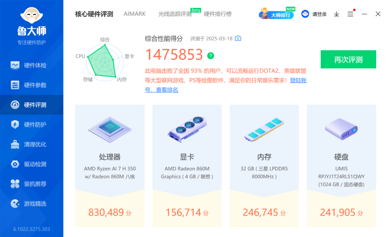388x237 pixels.
Task: Click the 再次评测 retest button
Action: [348, 60]
